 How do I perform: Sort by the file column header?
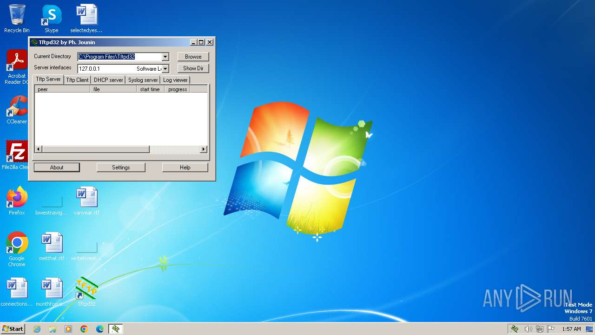113,89
